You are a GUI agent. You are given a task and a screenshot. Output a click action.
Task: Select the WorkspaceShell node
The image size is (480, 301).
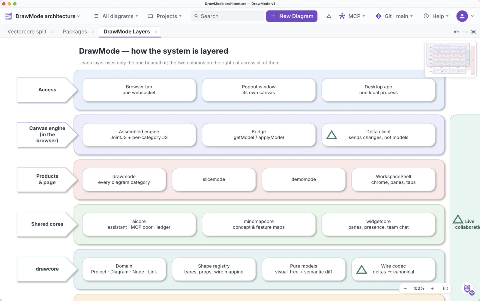click(393, 179)
